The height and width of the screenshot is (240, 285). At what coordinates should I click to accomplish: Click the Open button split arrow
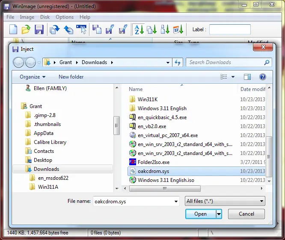click(x=219, y=214)
